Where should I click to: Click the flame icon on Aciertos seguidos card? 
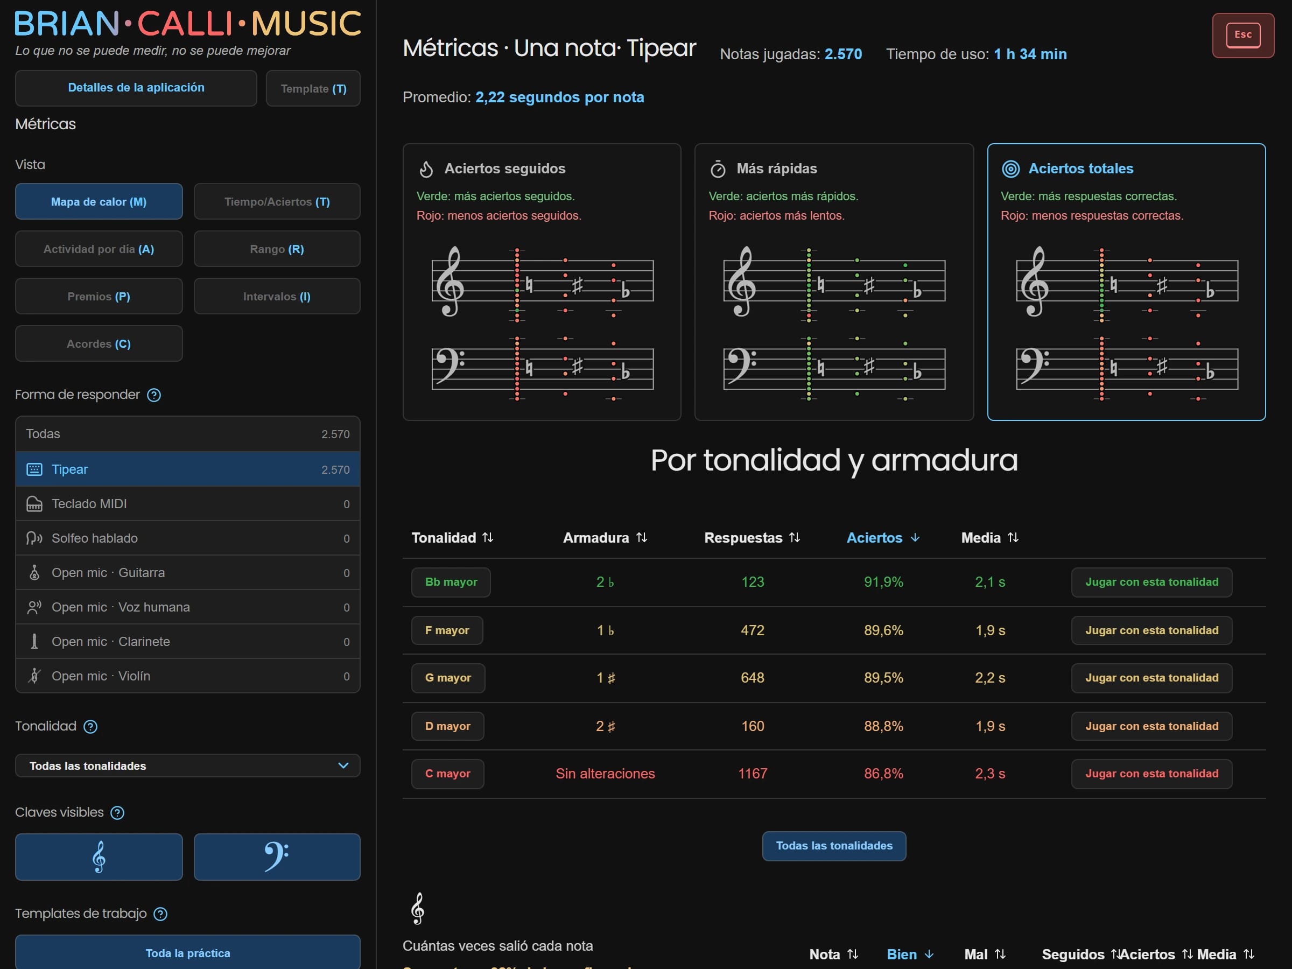click(x=426, y=170)
